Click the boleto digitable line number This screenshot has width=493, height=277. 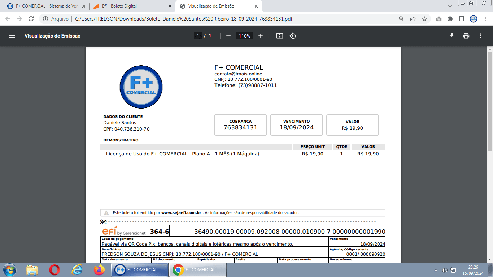[290, 232]
